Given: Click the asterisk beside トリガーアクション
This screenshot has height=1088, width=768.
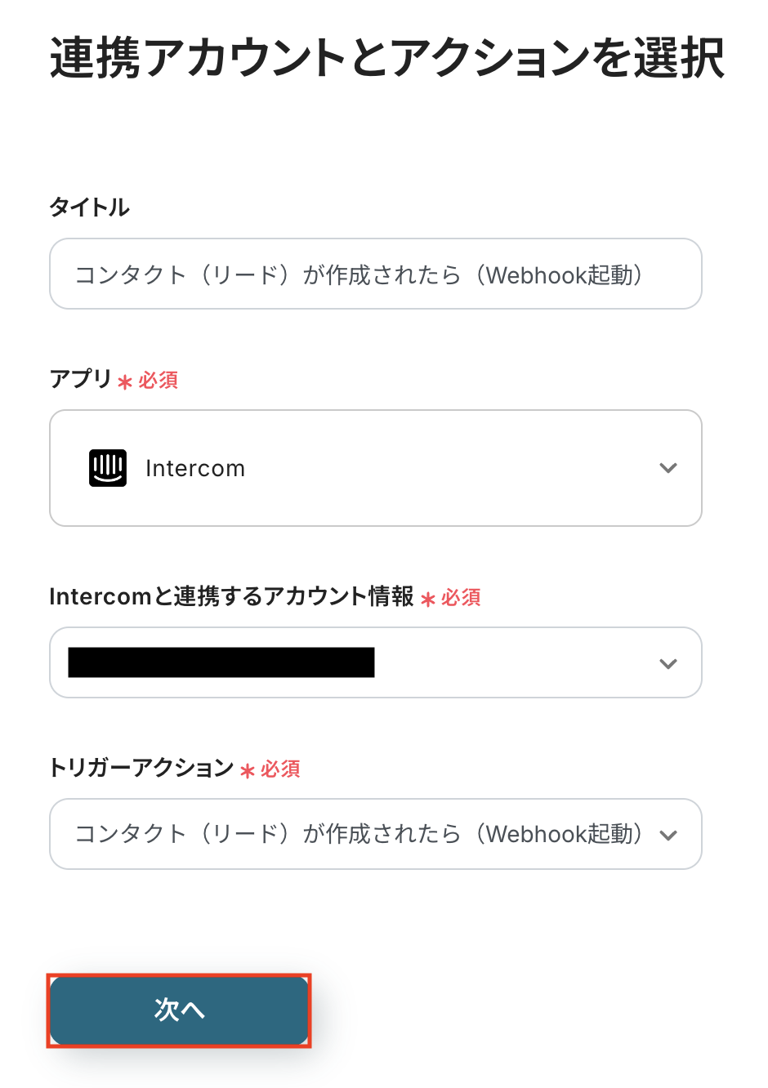Looking at the screenshot, I should pyautogui.click(x=248, y=770).
